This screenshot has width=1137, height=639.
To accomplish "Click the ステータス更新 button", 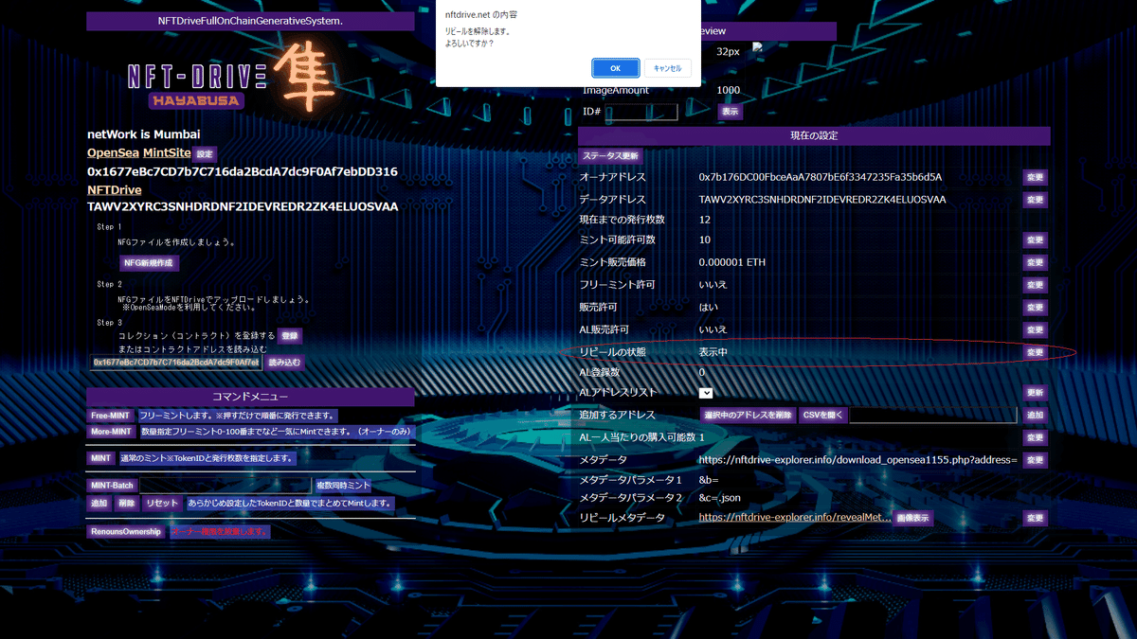I will (x=610, y=155).
